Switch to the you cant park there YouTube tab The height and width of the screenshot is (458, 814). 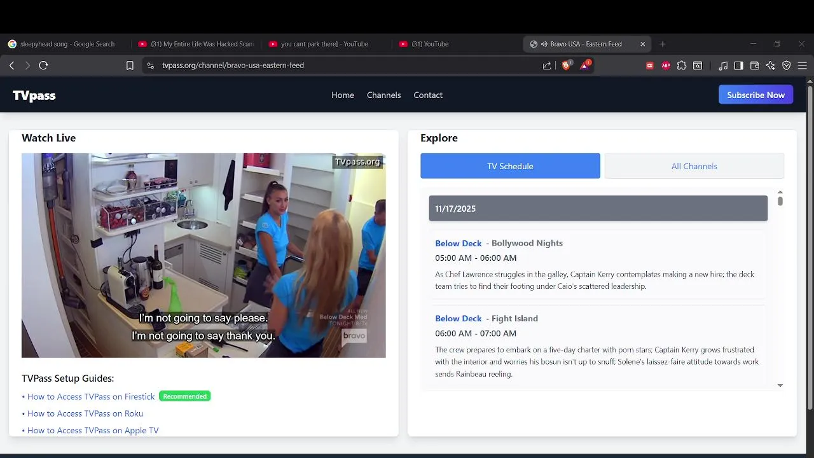326,44
